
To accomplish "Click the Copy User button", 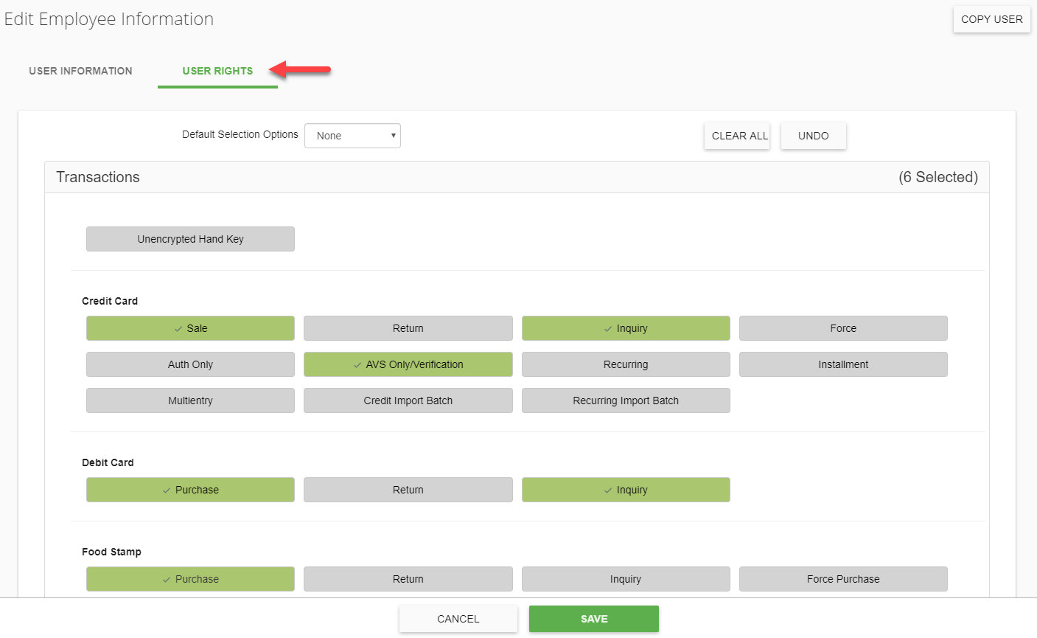I will (991, 19).
